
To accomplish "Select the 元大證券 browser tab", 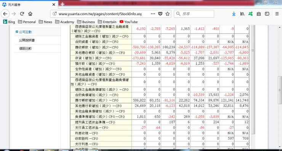I will click(29, 5).
